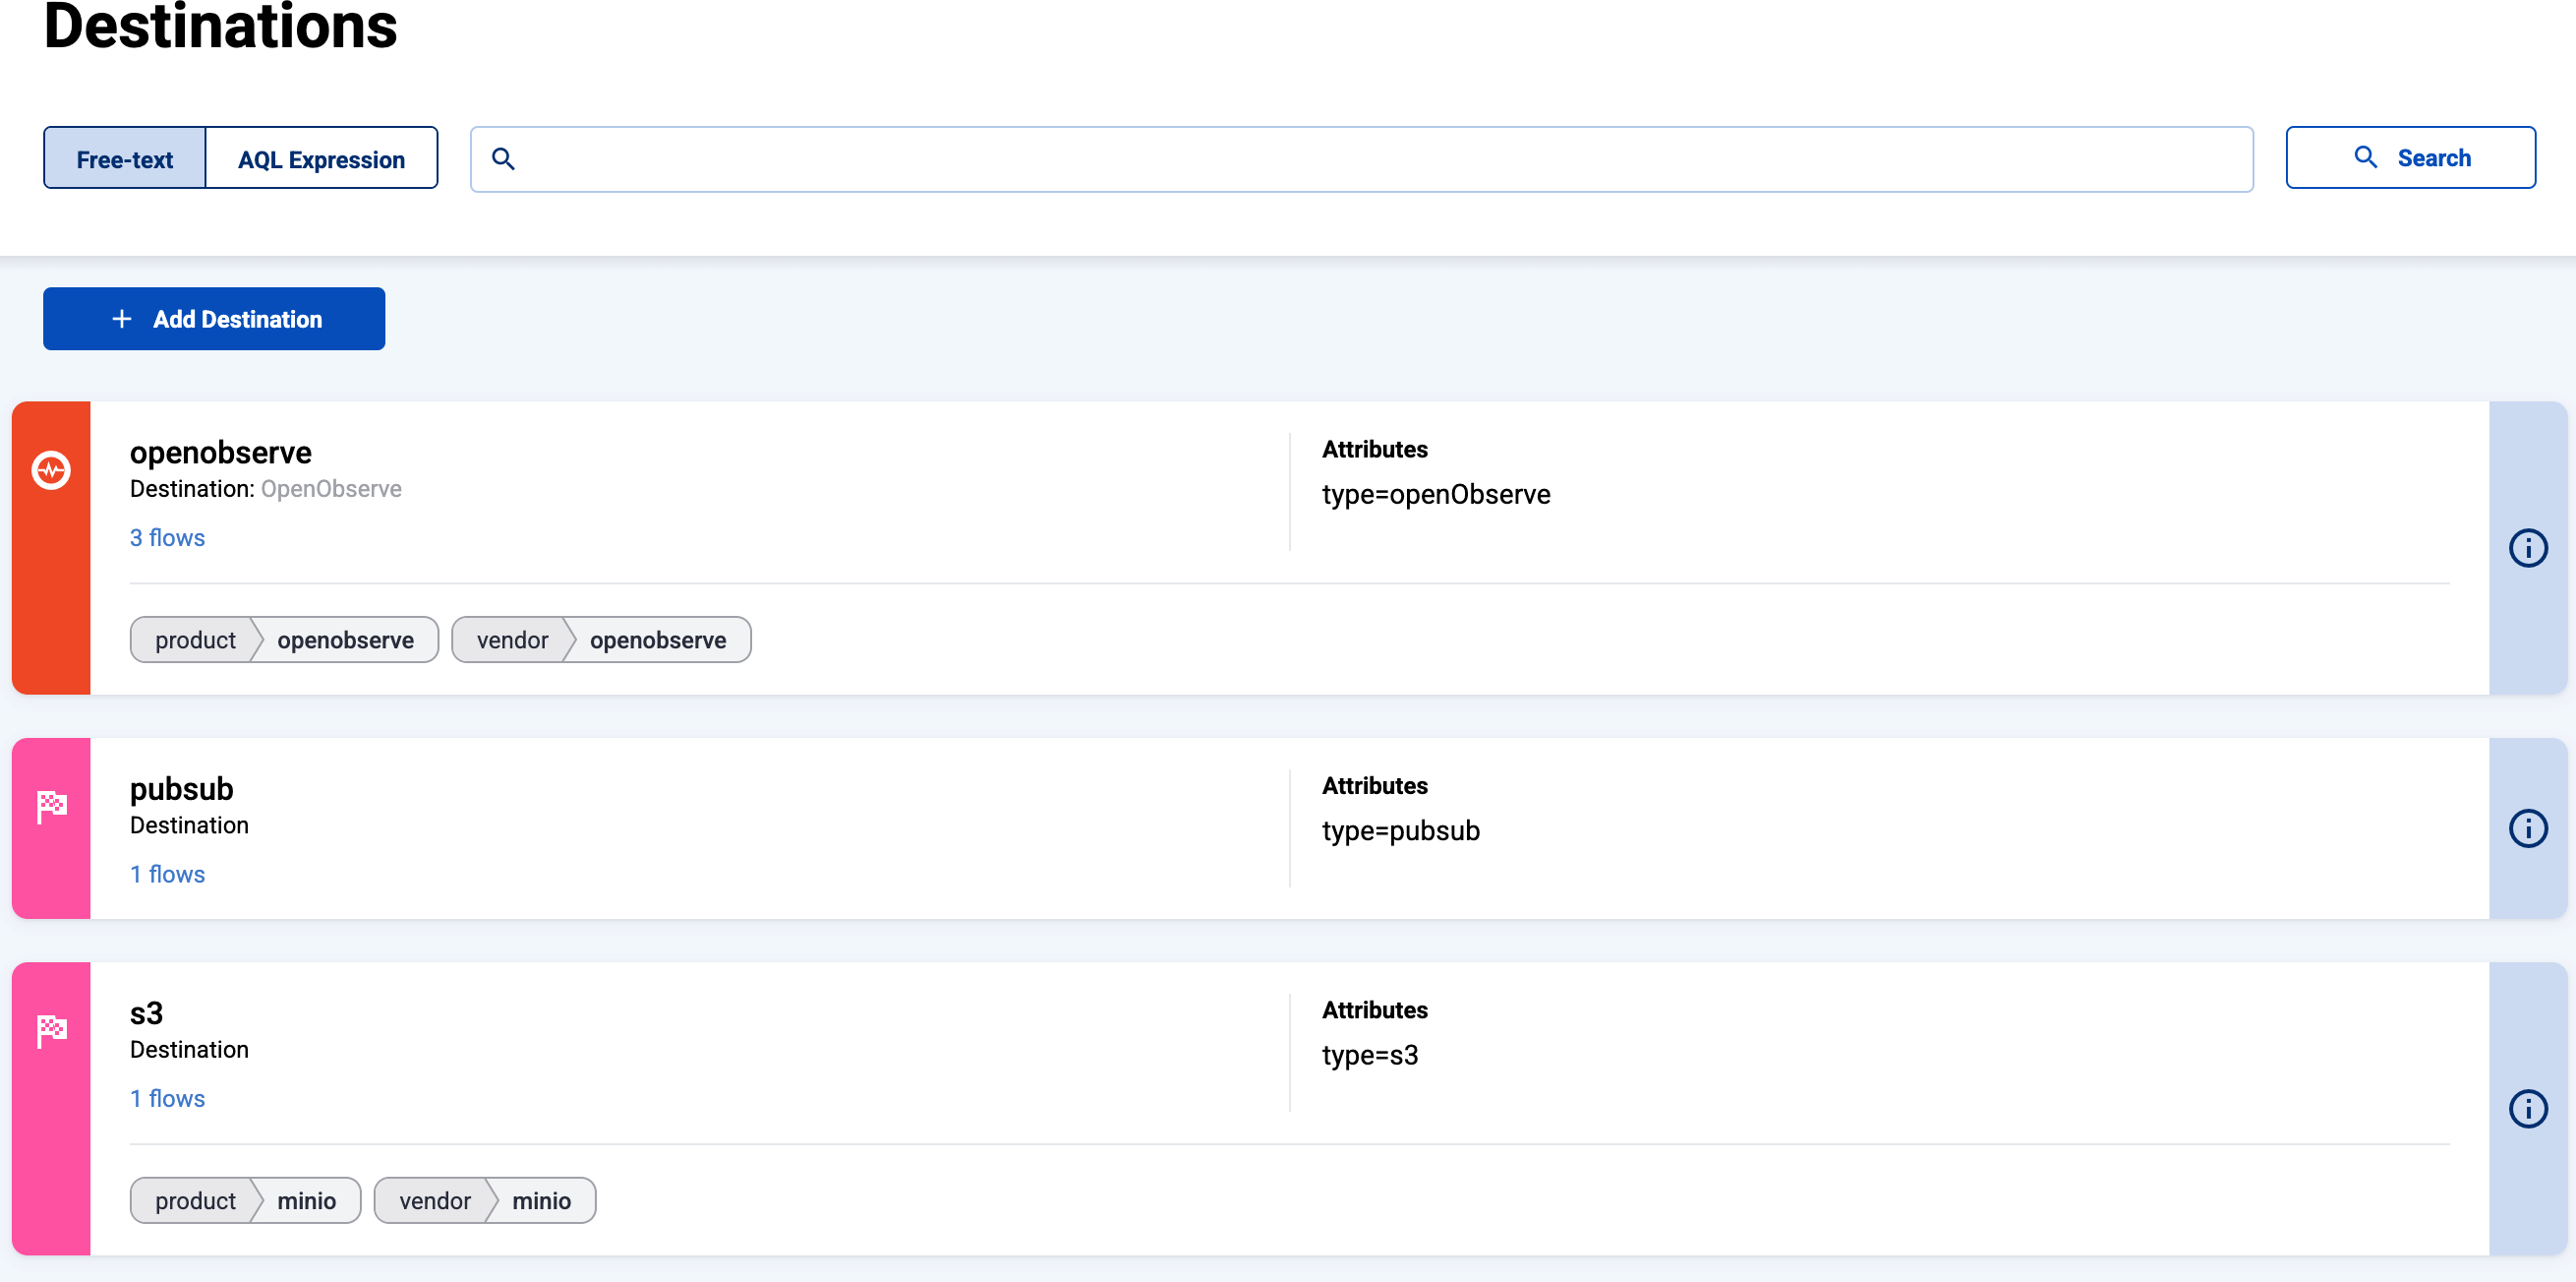Click the product openobserve tag
This screenshot has height=1282, width=2576.
(x=284, y=641)
